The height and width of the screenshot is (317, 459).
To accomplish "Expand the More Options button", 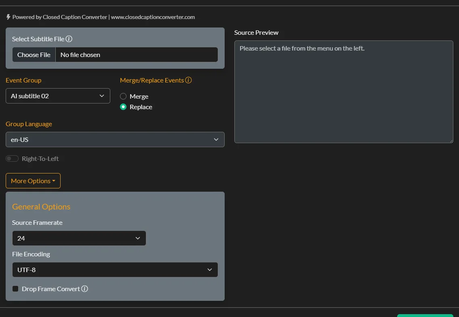I will 33,181.
